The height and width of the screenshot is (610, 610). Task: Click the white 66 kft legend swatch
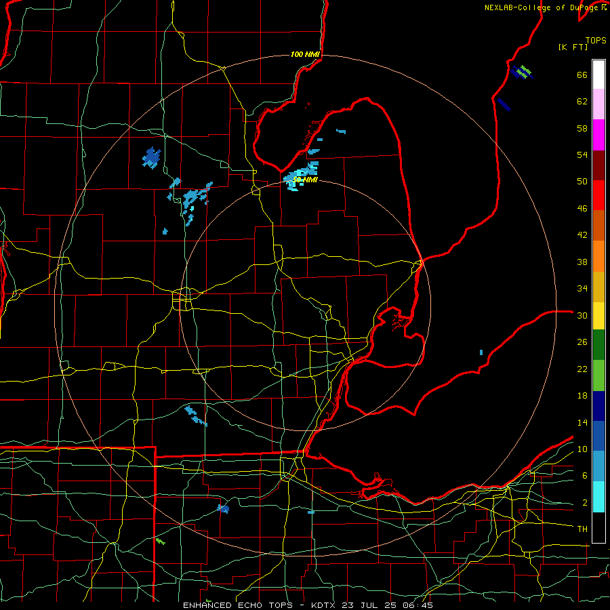(598, 75)
